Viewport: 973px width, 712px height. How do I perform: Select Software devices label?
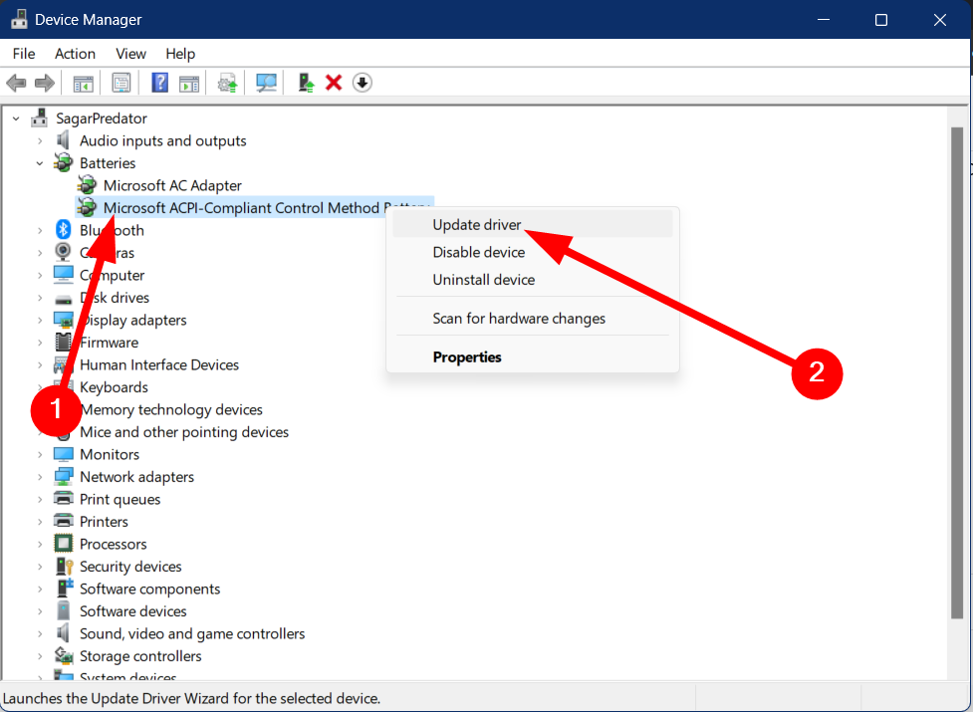tap(133, 610)
